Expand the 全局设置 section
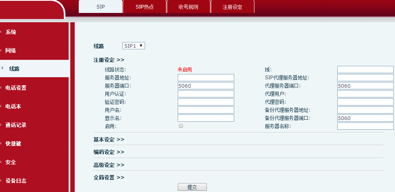This screenshot has height=192, width=395. pos(109,177)
